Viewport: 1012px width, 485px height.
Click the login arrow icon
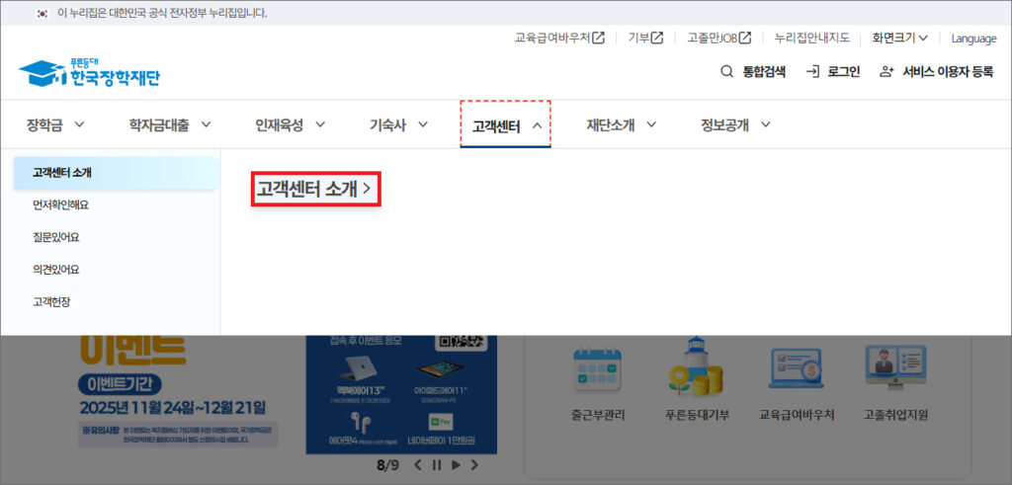pos(813,71)
